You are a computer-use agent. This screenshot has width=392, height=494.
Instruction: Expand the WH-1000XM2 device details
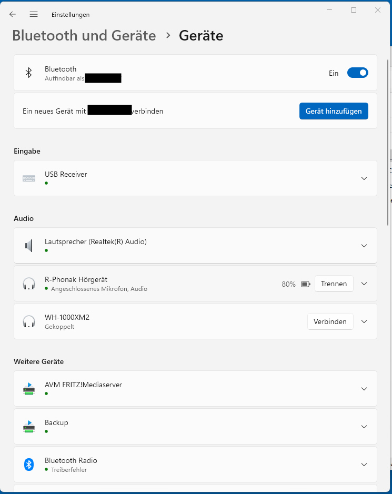[x=364, y=321]
